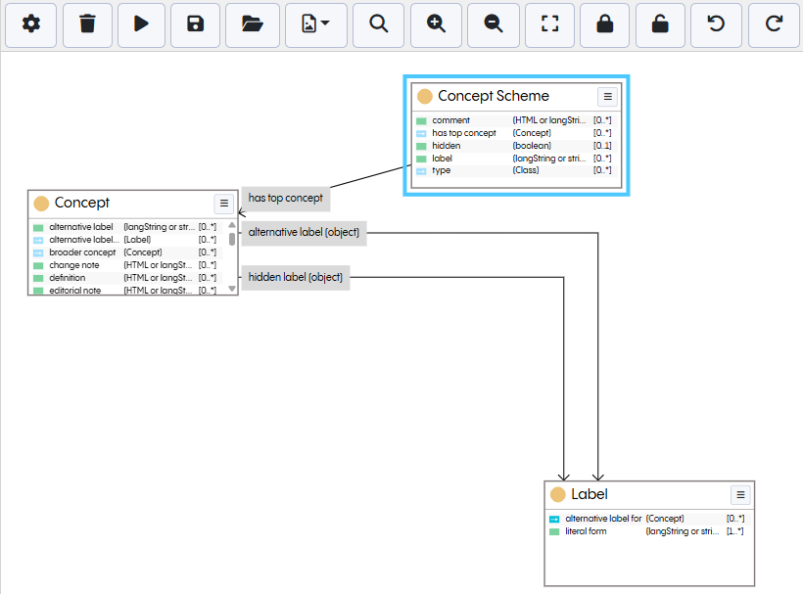
Task: Select the Concept node title
Action: pos(82,203)
